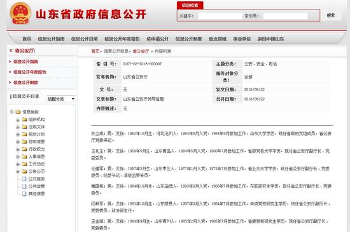Click the 首页 breadcrumb link
The width and height of the screenshot is (350, 232).
pos(95,51)
